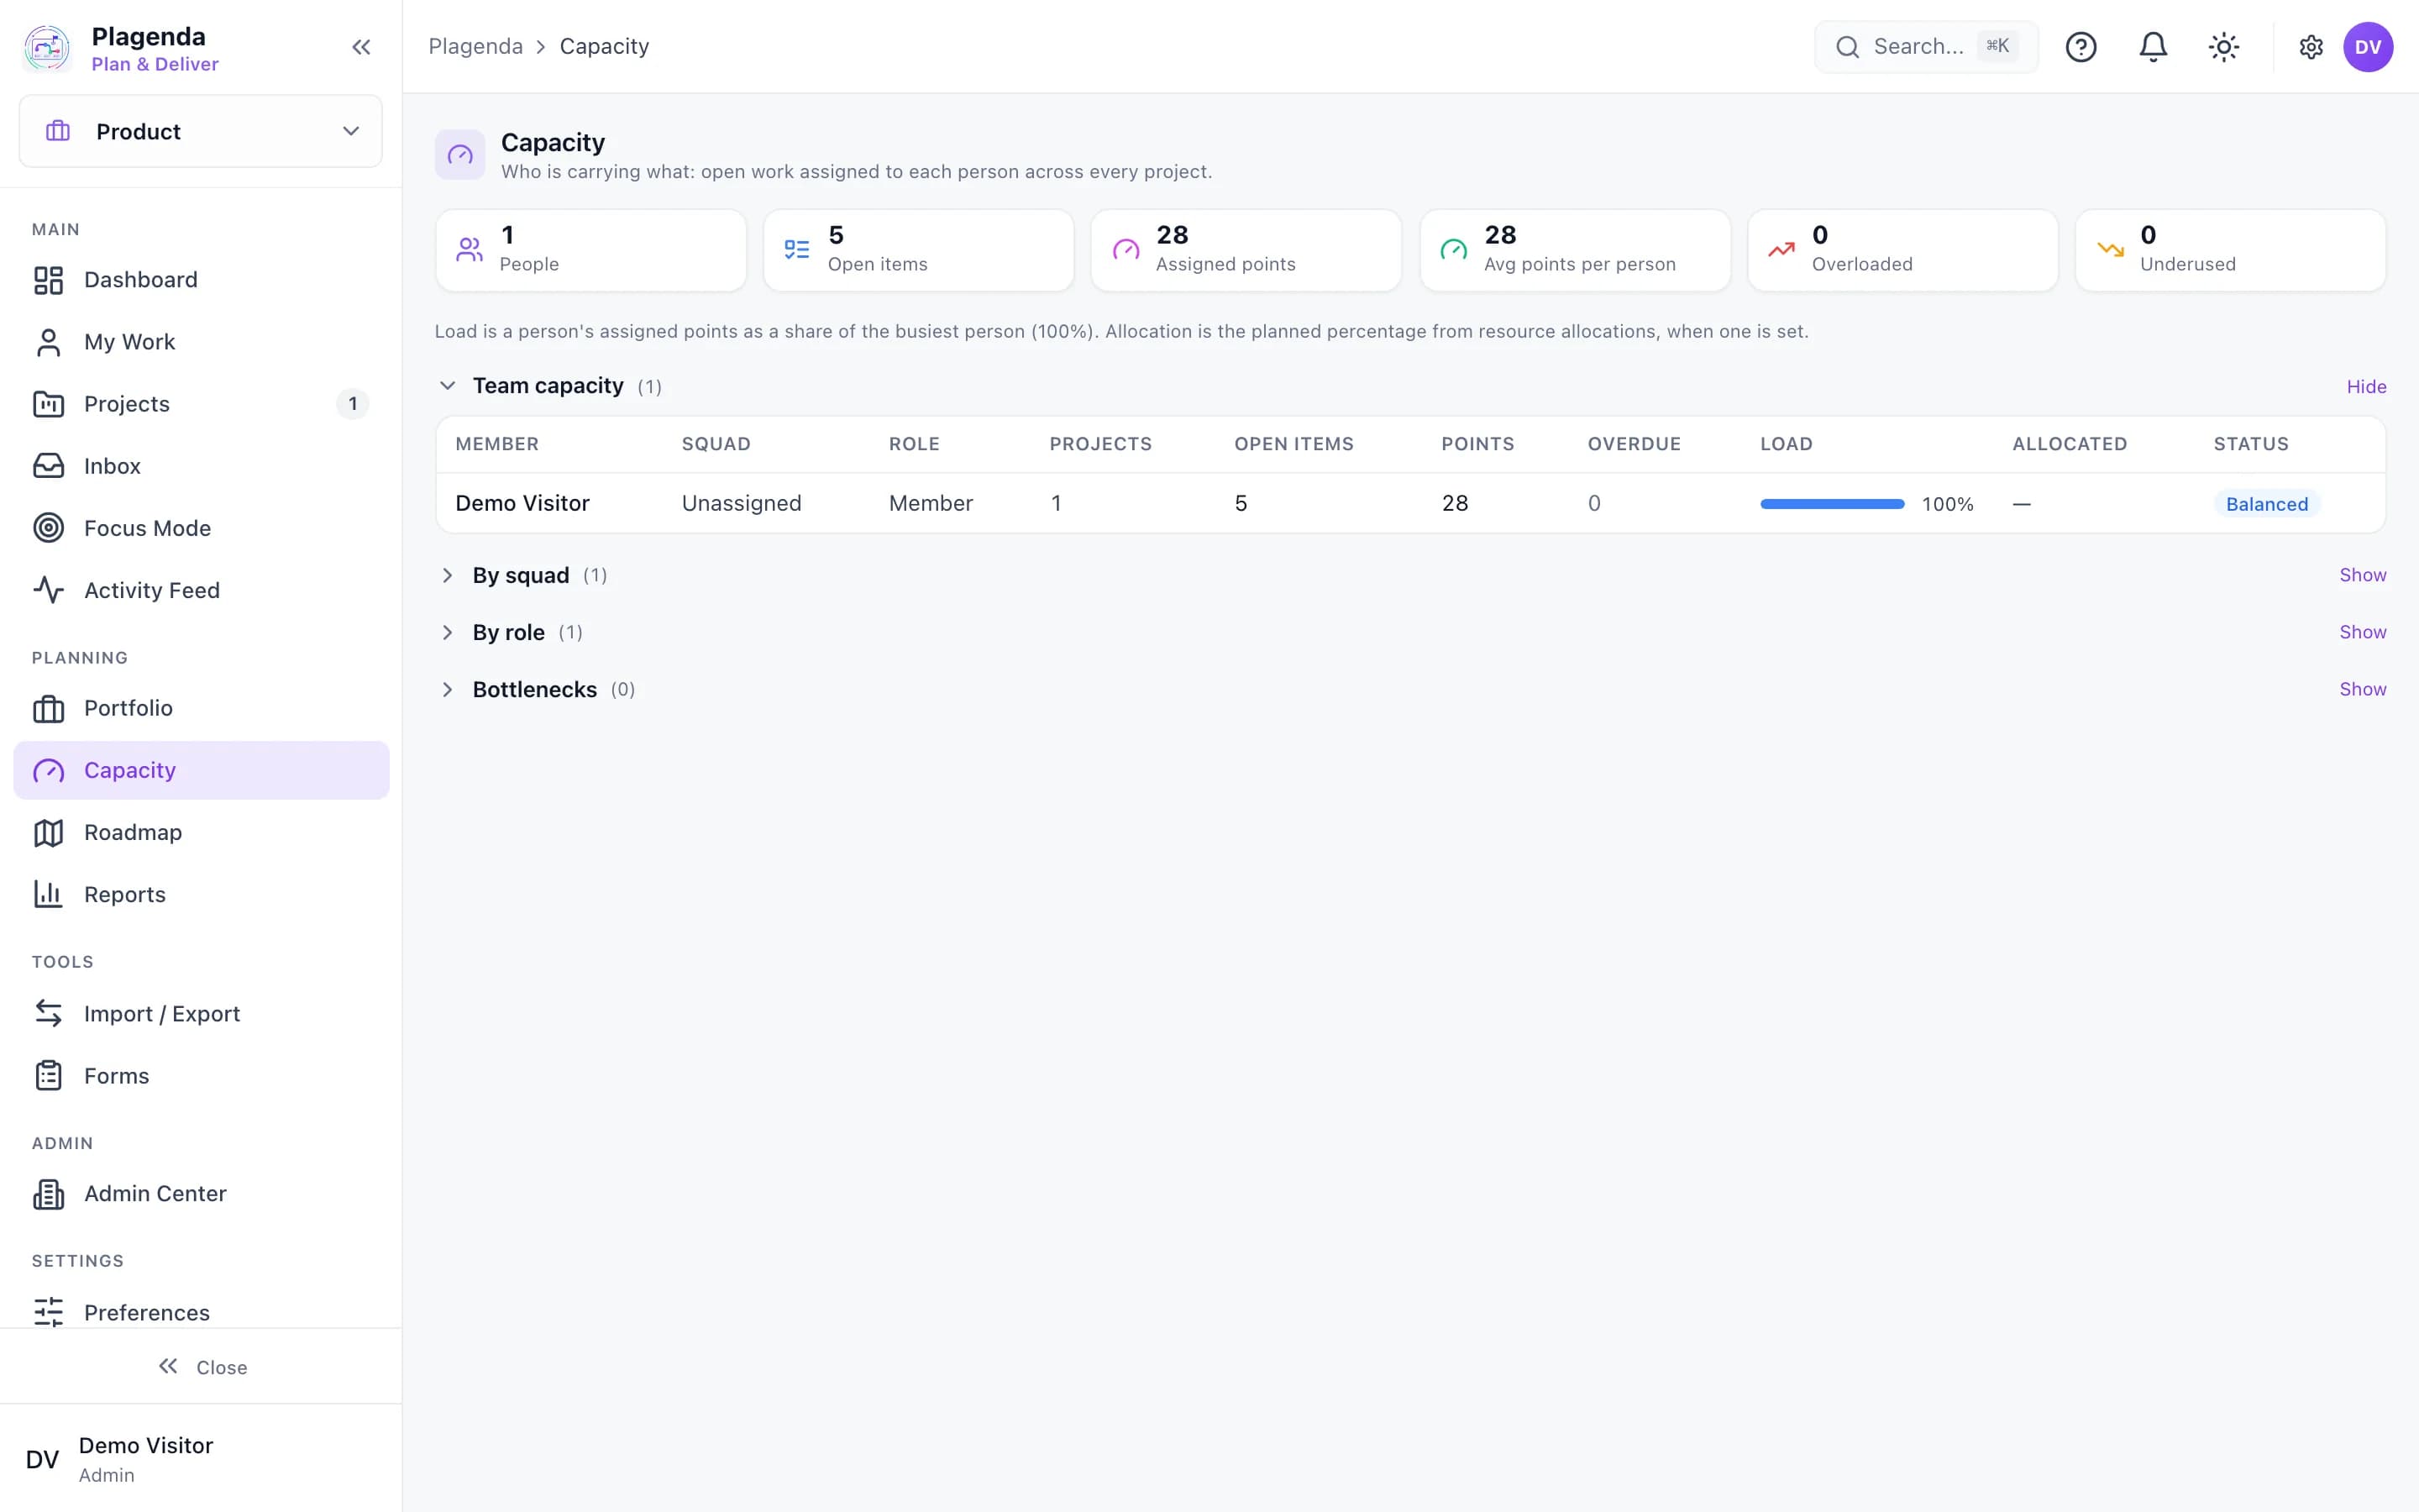
Task: Click the Roadmap map icon
Action: [x=48, y=832]
